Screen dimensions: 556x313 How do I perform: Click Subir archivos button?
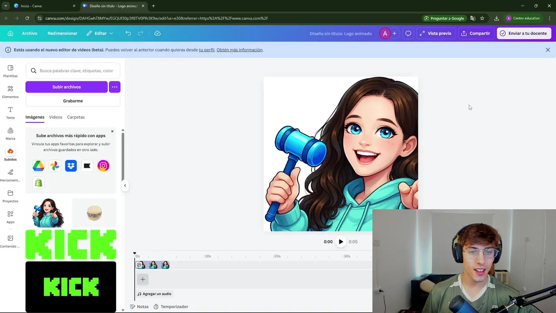[x=66, y=87]
